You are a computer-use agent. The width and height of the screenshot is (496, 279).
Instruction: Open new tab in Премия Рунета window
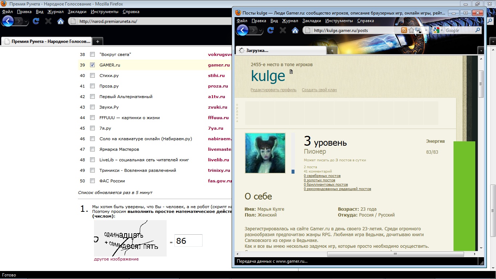[x=97, y=41]
